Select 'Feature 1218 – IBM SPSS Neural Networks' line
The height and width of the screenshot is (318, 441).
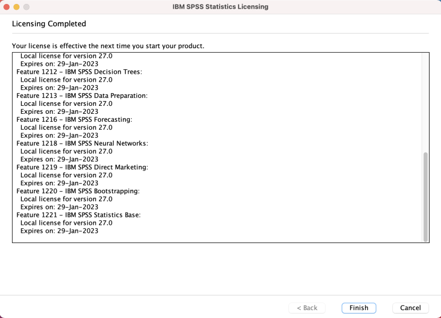(x=82, y=144)
